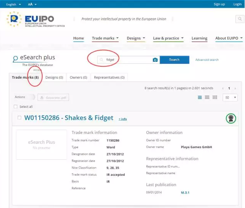The image size is (245, 208).
Task: Click the IR accepted status value
Action: click(116, 175)
